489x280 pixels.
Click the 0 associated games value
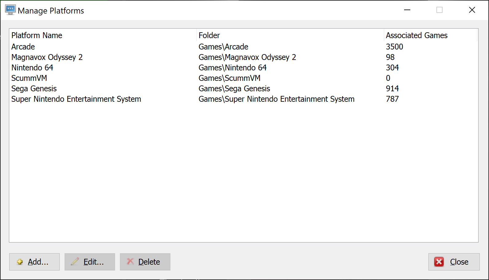tap(388, 78)
